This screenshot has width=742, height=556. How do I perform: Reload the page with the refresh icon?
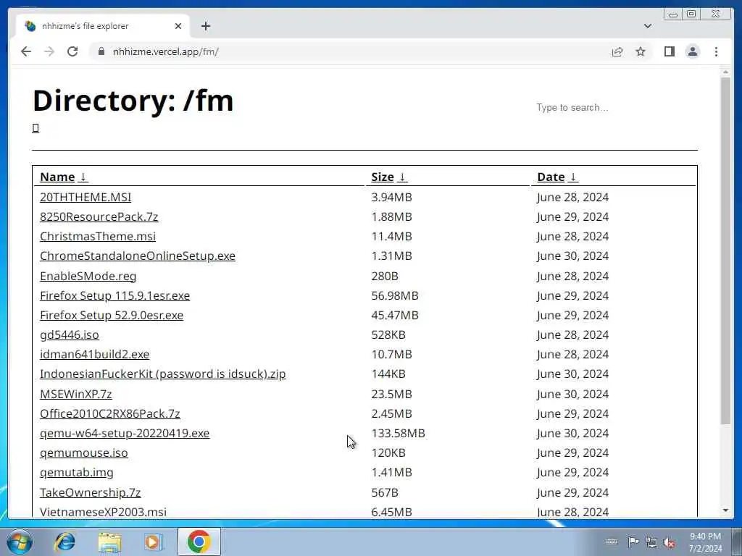72,51
